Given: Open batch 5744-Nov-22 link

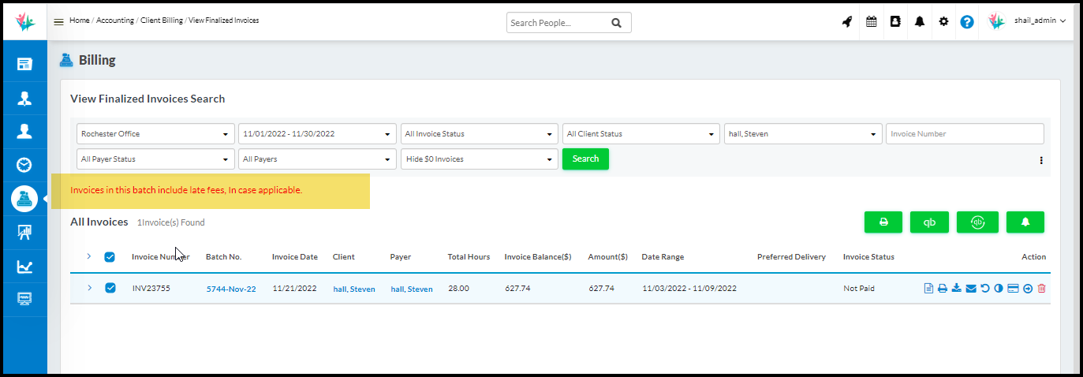Looking at the screenshot, I should [x=231, y=289].
